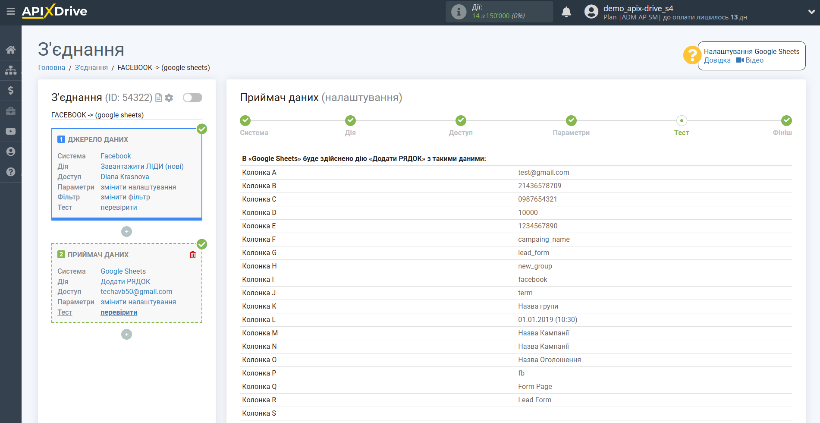
Task: Open the З'єднання breadcrumb link
Action: [x=91, y=67]
